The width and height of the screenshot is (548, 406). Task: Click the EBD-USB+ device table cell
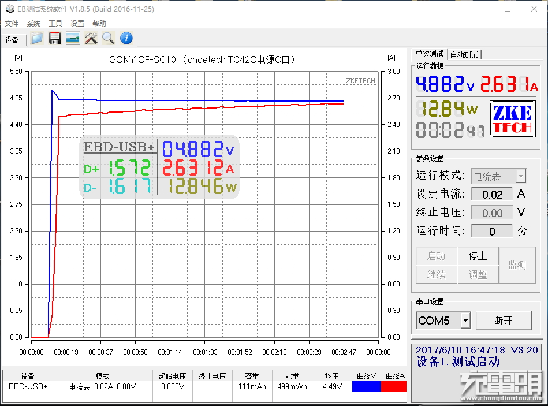coord(28,386)
